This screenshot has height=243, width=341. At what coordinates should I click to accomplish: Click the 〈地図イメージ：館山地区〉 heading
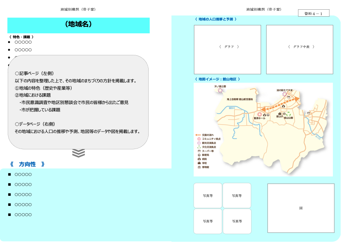(x=218, y=79)
